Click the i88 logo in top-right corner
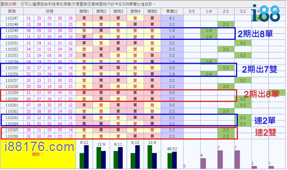287x170 pixels. (265, 13)
